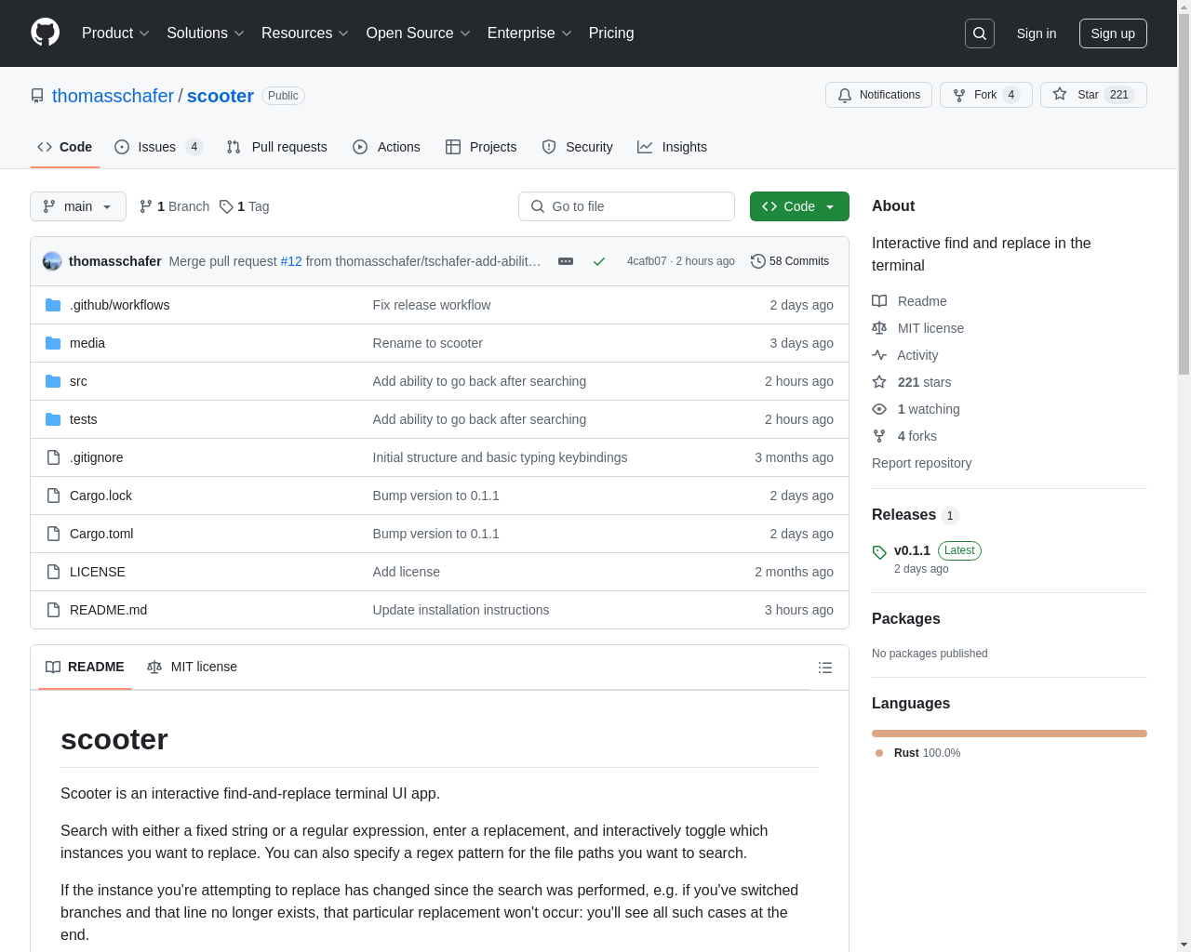View the 221 stars link
This screenshot has width=1191, height=952.
point(912,382)
